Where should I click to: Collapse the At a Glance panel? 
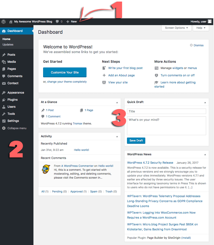(117, 102)
